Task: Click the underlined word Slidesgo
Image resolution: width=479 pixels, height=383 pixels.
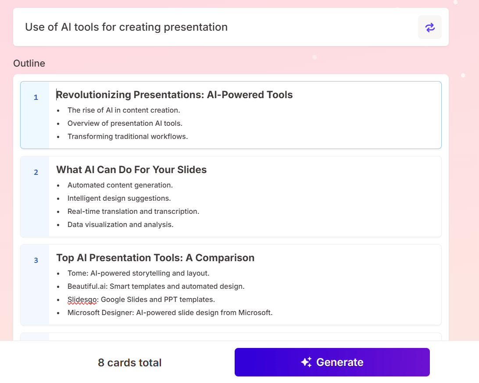Action: [82, 299]
